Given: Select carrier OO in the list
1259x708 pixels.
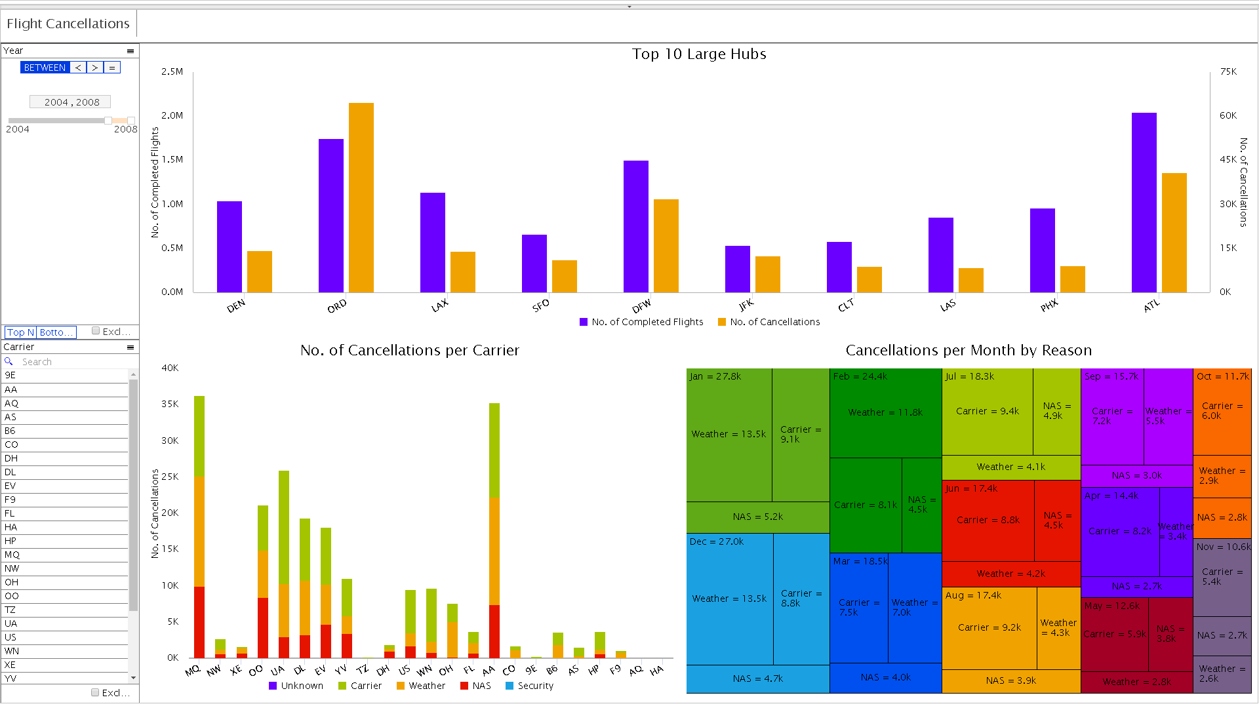Looking at the screenshot, I should coord(64,596).
